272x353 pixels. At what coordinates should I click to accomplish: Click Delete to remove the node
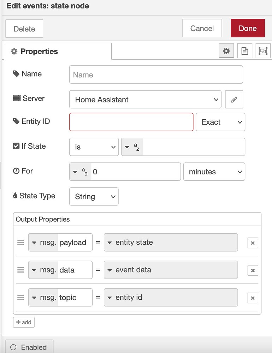[24, 28]
